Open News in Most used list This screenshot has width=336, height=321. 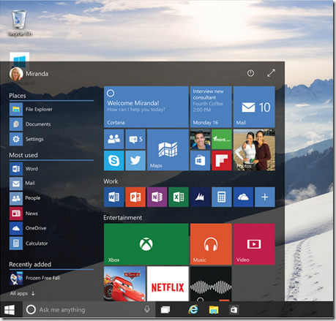coord(51,214)
